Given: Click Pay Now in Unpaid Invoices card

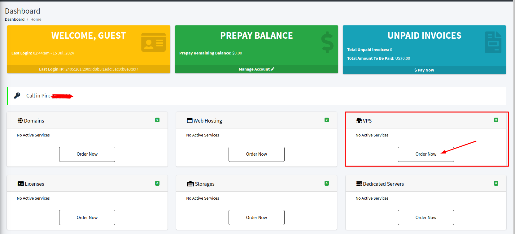Looking at the screenshot, I should 424,70.
